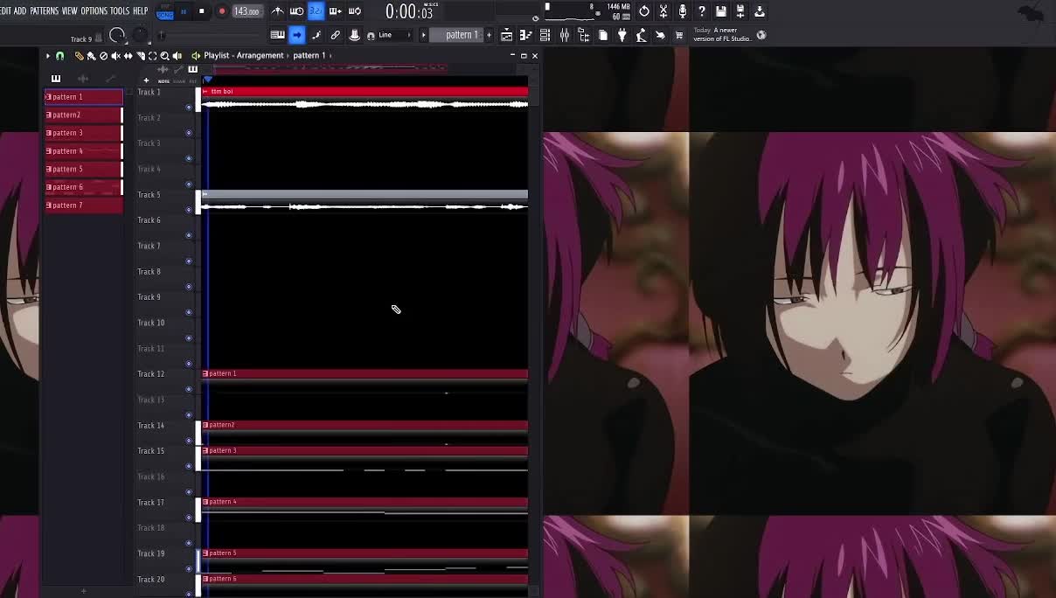Click the arrow left of pattern selector
The image size is (1056, 598).
tap(424, 35)
